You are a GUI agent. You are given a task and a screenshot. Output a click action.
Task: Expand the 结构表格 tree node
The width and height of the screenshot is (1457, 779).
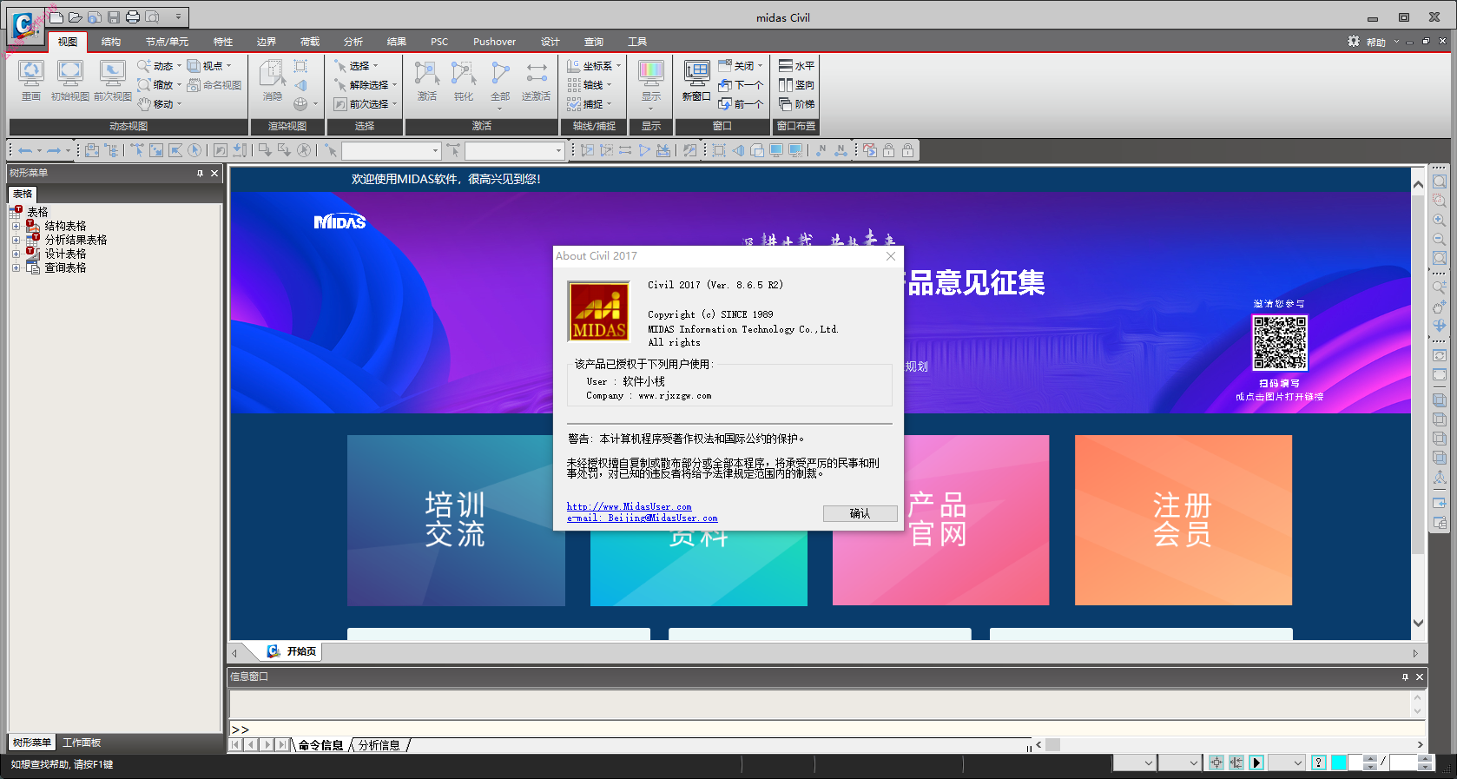16,227
